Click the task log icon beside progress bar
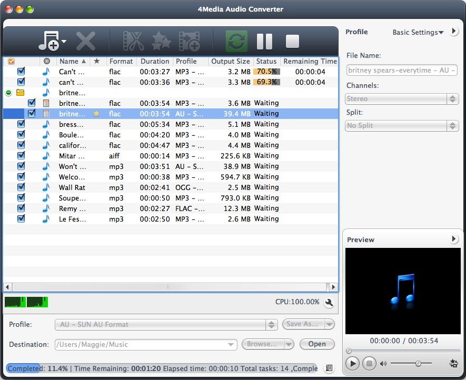466x380 pixels. (x=329, y=368)
